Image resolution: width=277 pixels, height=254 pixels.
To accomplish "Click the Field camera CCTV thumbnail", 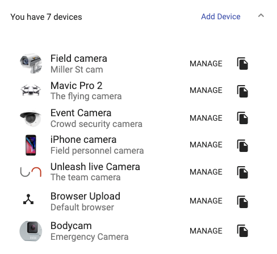I will pos(31,63).
